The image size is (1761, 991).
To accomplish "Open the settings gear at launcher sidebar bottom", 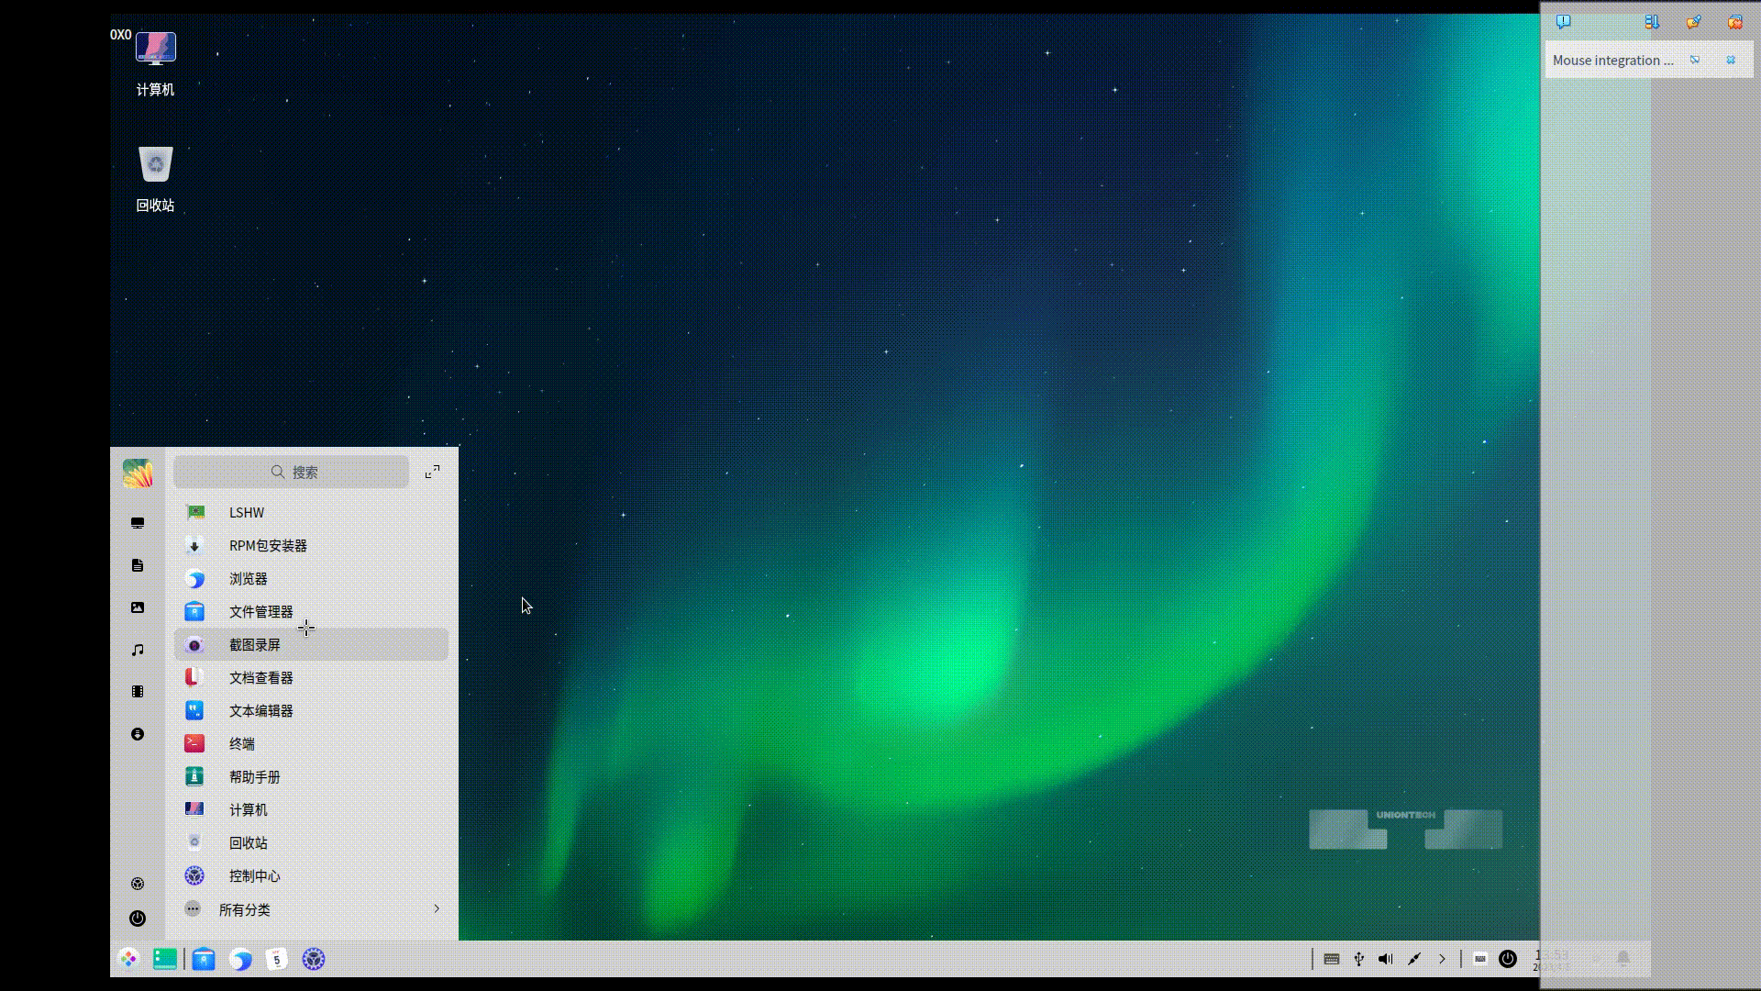I will coord(138,883).
